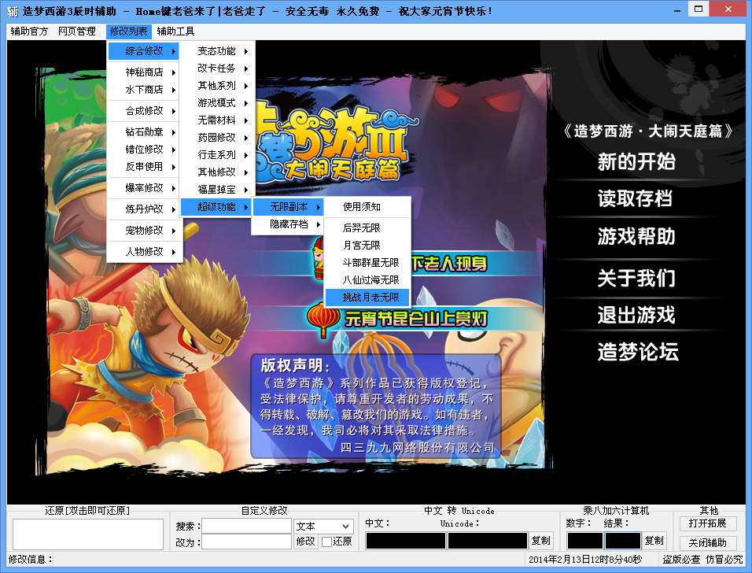Select the 八仙过海无限 menu entry

click(x=367, y=279)
